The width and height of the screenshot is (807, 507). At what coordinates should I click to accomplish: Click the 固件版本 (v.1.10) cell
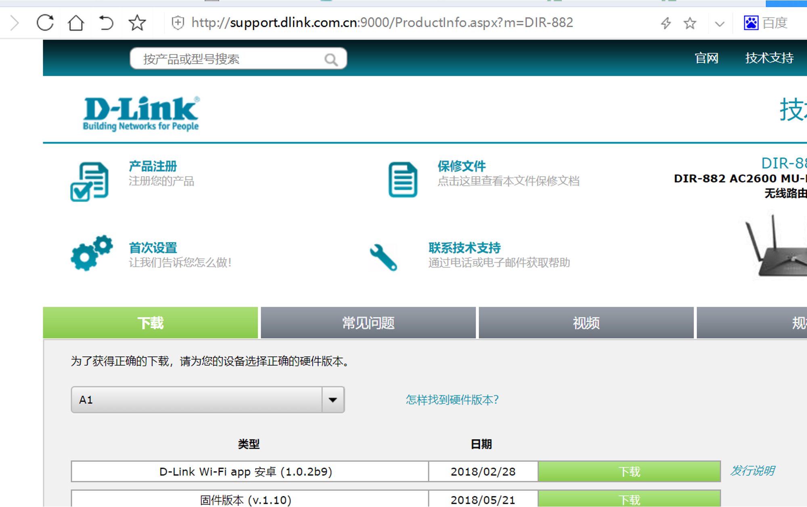coord(250,499)
